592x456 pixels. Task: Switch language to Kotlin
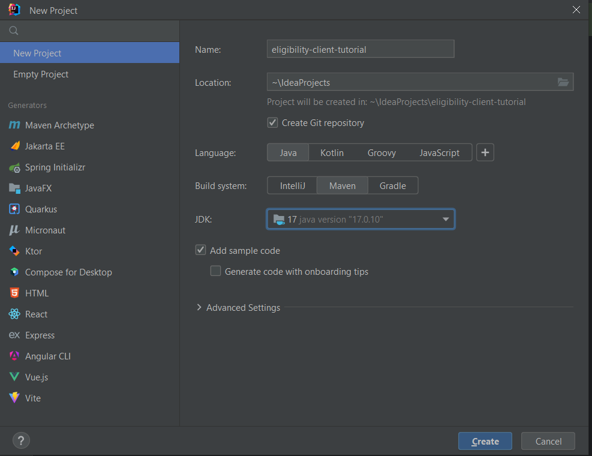pos(332,153)
